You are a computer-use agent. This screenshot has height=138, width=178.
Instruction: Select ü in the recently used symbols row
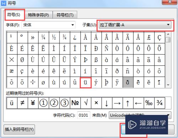coord(12,103)
